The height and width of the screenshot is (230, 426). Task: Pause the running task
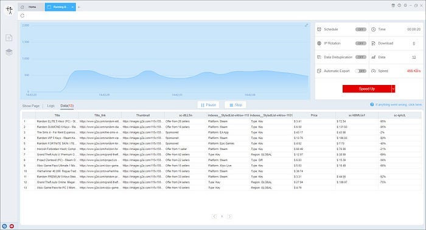(x=208, y=105)
